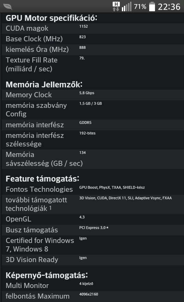Viewport: 184px width, 302px height.
Task: Tap the Memória Jellemzők heading
Action: click(44, 85)
